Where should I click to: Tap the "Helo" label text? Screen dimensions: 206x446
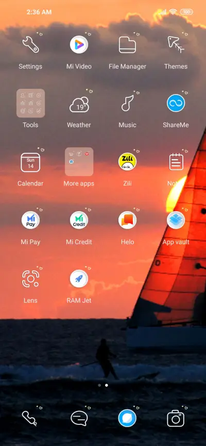click(x=127, y=242)
